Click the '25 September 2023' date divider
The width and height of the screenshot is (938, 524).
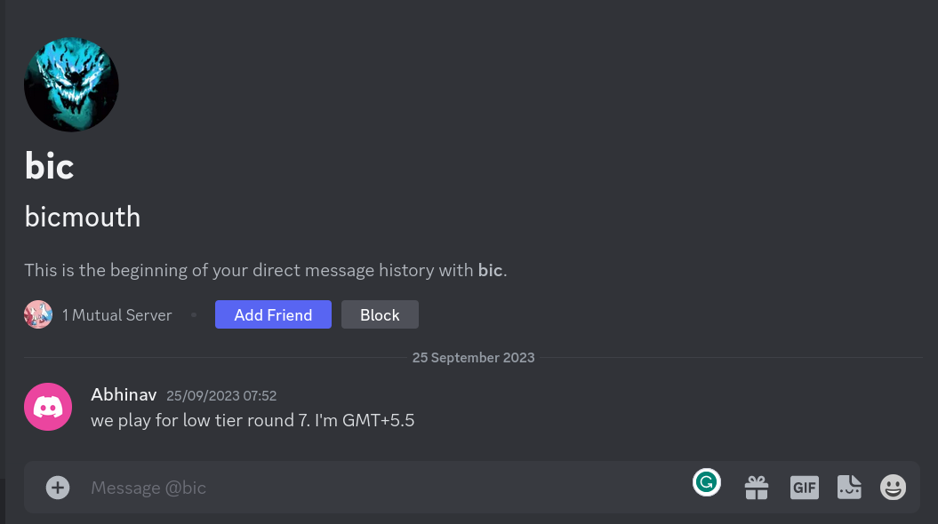click(x=473, y=358)
